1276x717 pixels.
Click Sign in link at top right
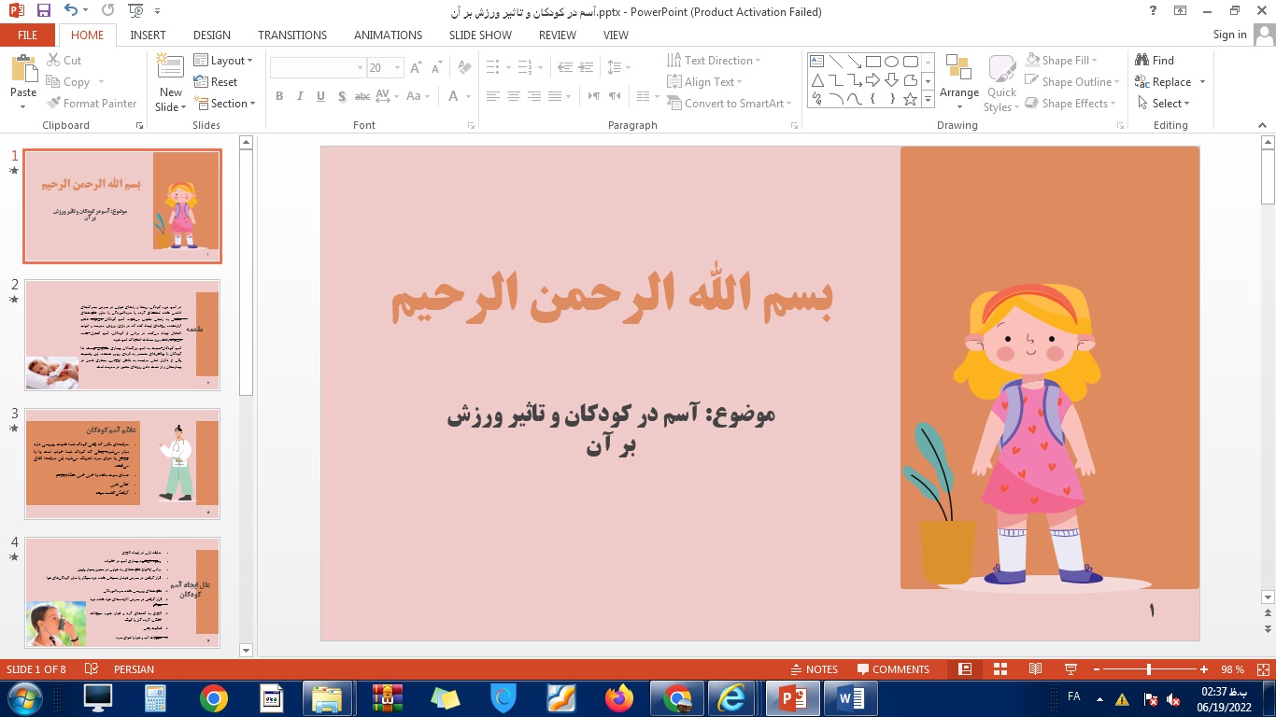point(1229,35)
